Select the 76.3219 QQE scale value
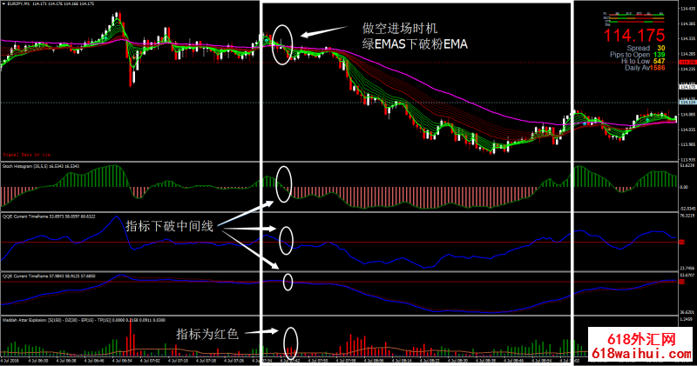697x366 pixels. pyautogui.click(x=687, y=216)
